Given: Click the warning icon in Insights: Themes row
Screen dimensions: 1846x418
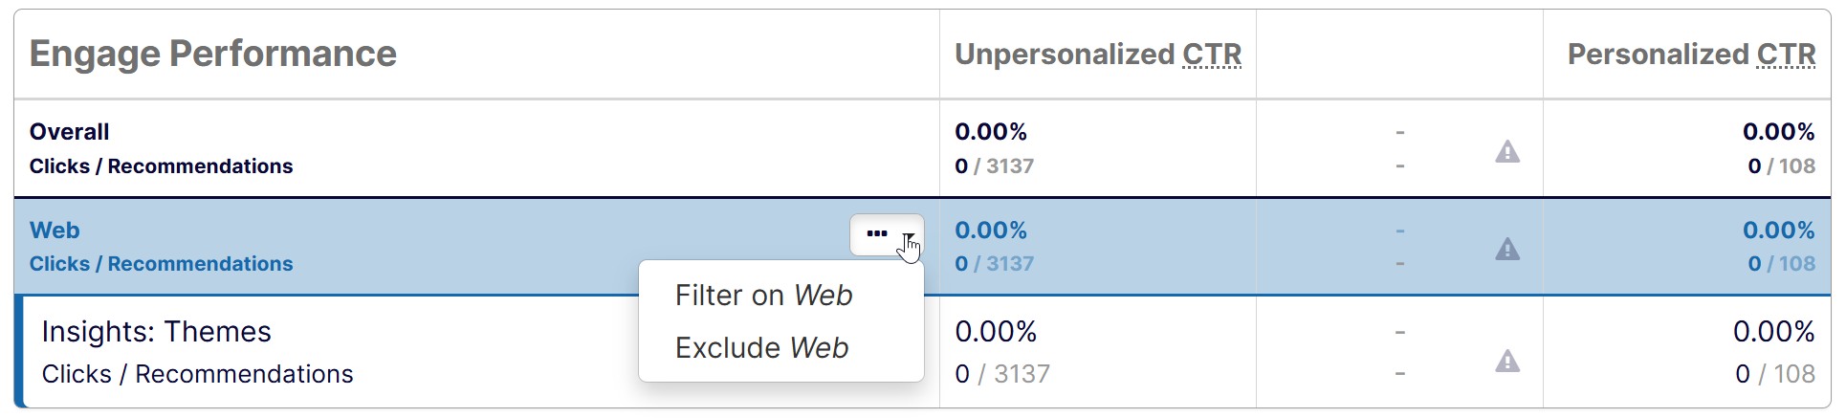Looking at the screenshot, I should pyautogui.click(x=1507, y=362).
